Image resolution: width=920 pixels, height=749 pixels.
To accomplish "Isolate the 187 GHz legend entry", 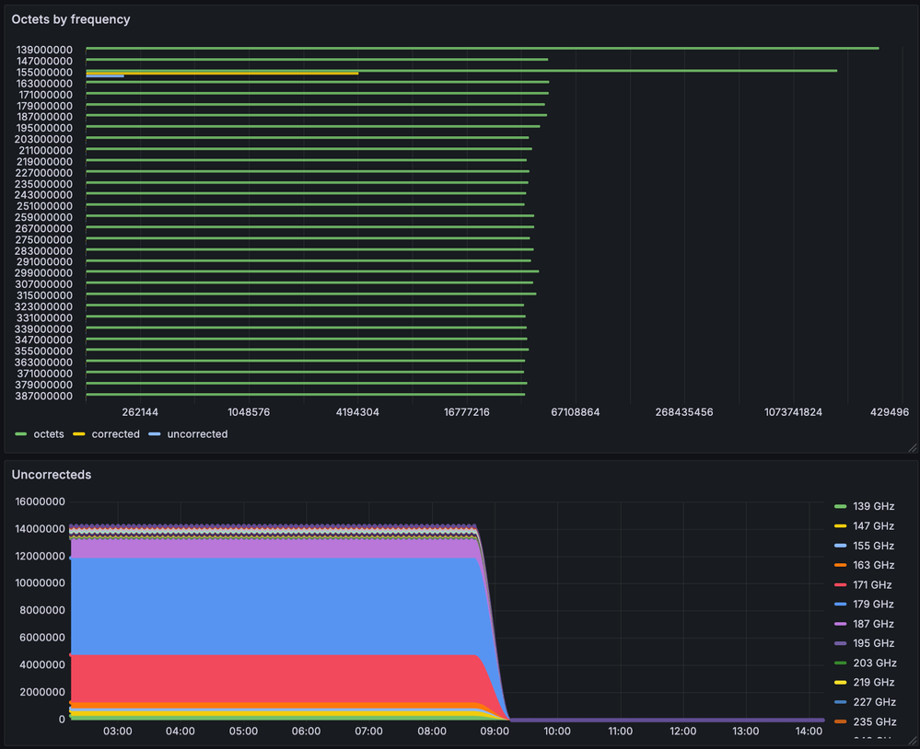I will click(874, 624).
